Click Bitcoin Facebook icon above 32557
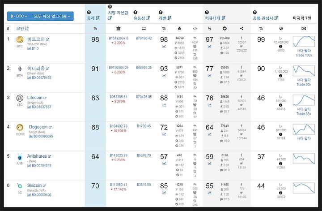Viewport: 322px width, 211px height. coord(241,38)
